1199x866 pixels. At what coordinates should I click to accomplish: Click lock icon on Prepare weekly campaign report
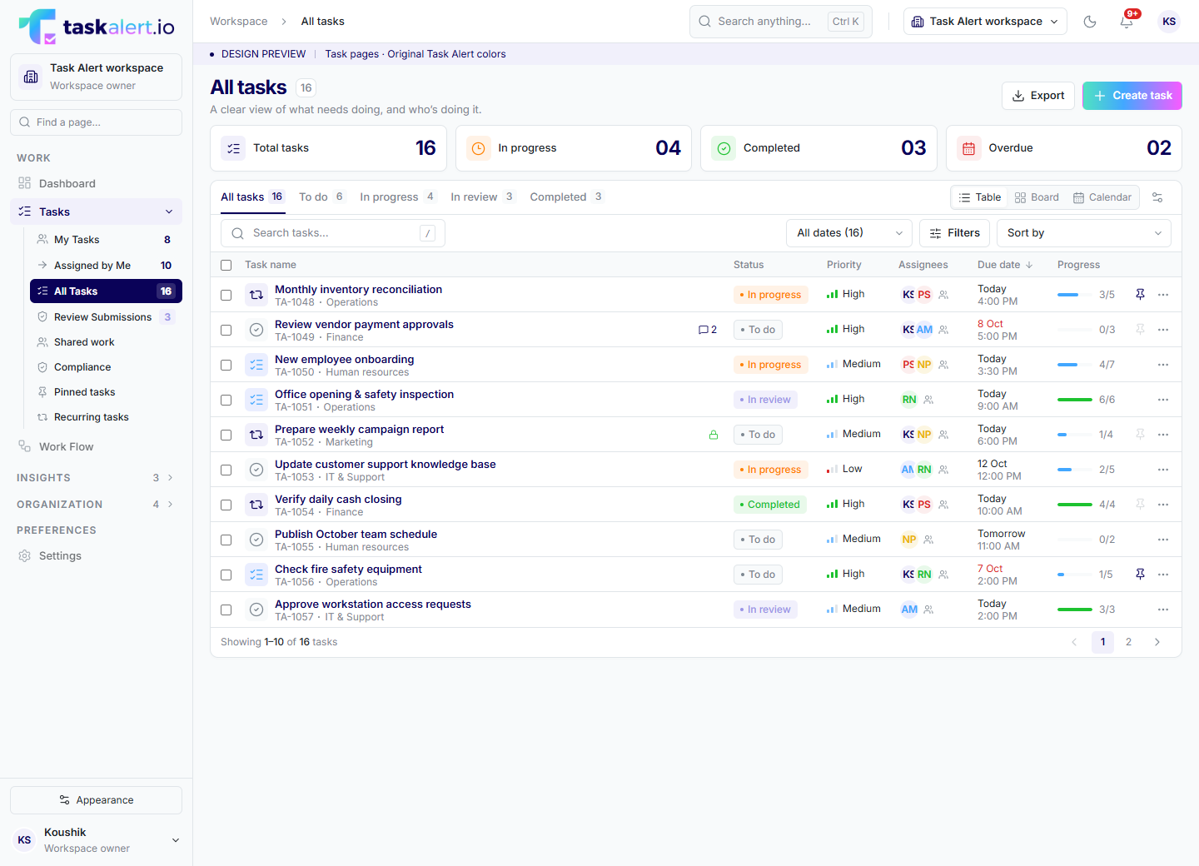tap(714, 435)
